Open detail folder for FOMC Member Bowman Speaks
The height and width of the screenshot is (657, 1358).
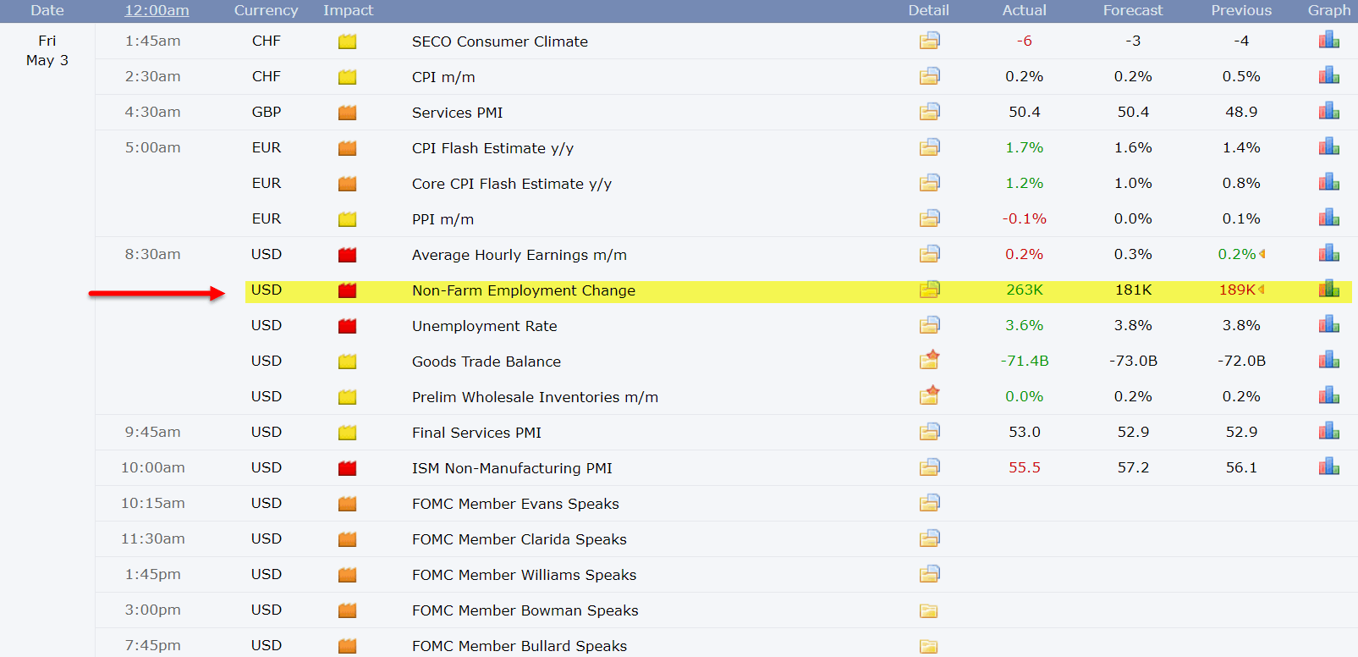pyautogui.click(x=928, y=610)
